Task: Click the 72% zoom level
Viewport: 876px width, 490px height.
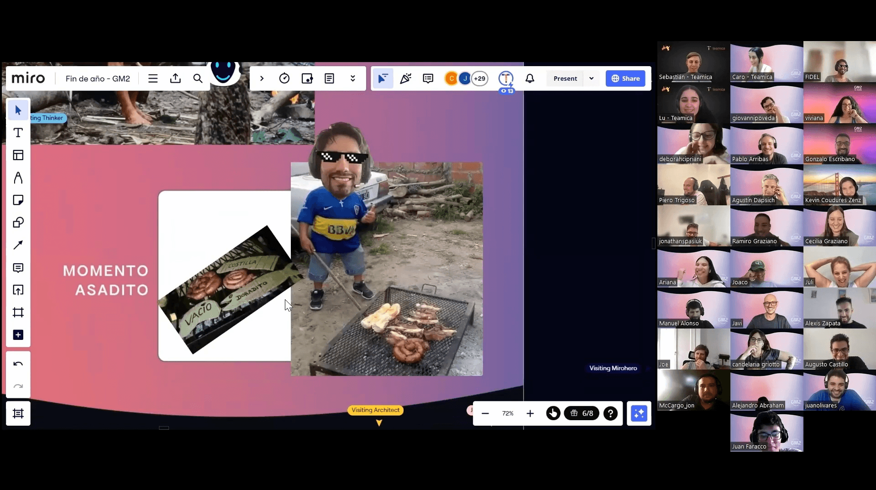Action: point(508,413)
